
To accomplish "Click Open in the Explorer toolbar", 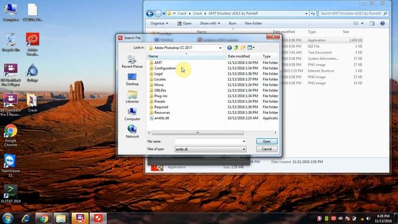I will click(x=184, y=24).
